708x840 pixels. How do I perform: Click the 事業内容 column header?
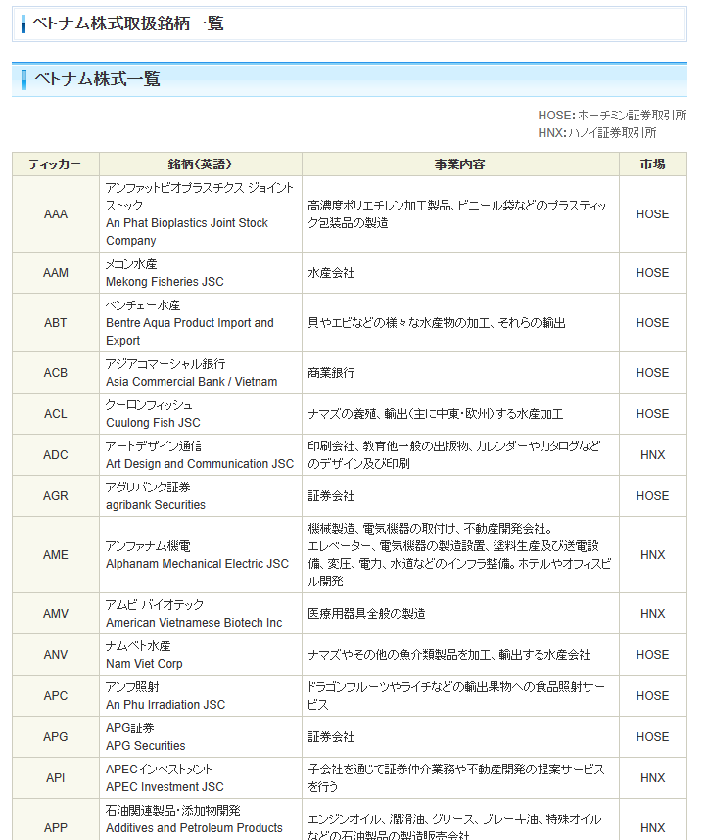tap(460, 163)
